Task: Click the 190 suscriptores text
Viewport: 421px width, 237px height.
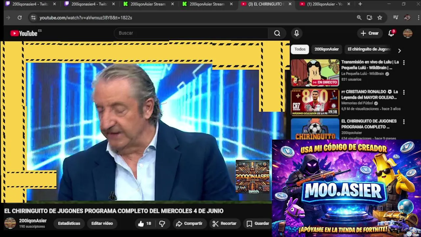Action: 32,227
